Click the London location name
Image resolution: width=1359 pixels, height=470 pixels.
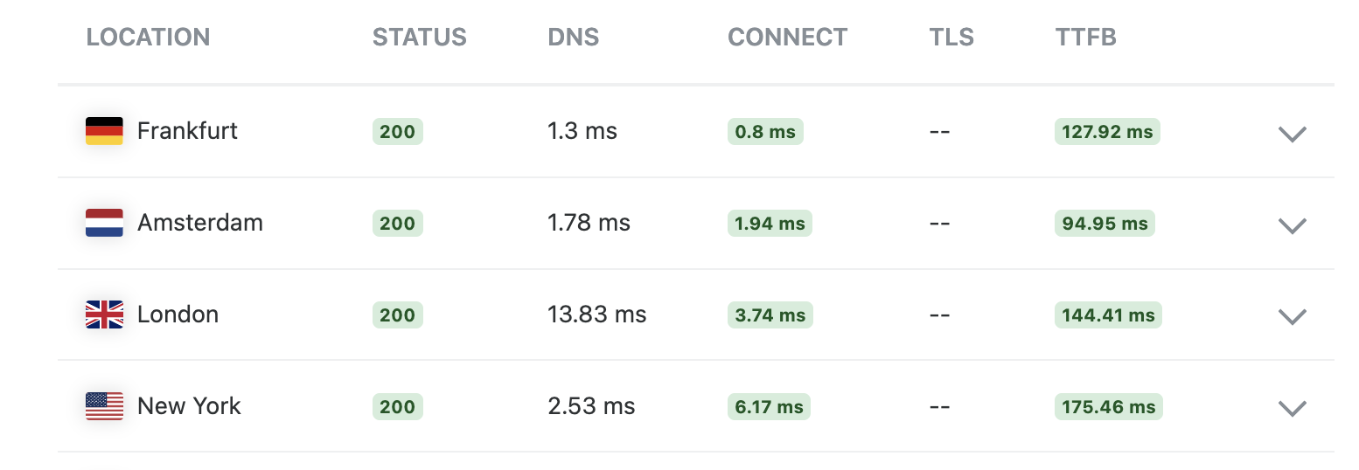[178, 314]
